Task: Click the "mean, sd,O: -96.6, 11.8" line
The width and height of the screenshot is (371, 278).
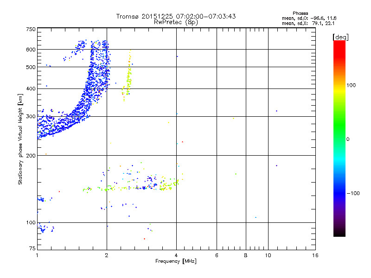Action: (309, 18)
